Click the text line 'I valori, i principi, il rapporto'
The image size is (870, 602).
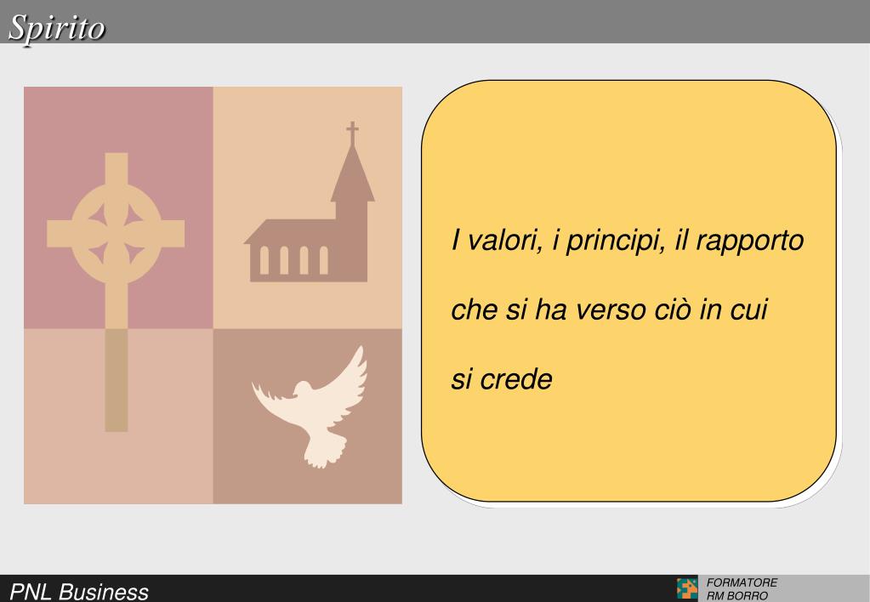point(628,241)
